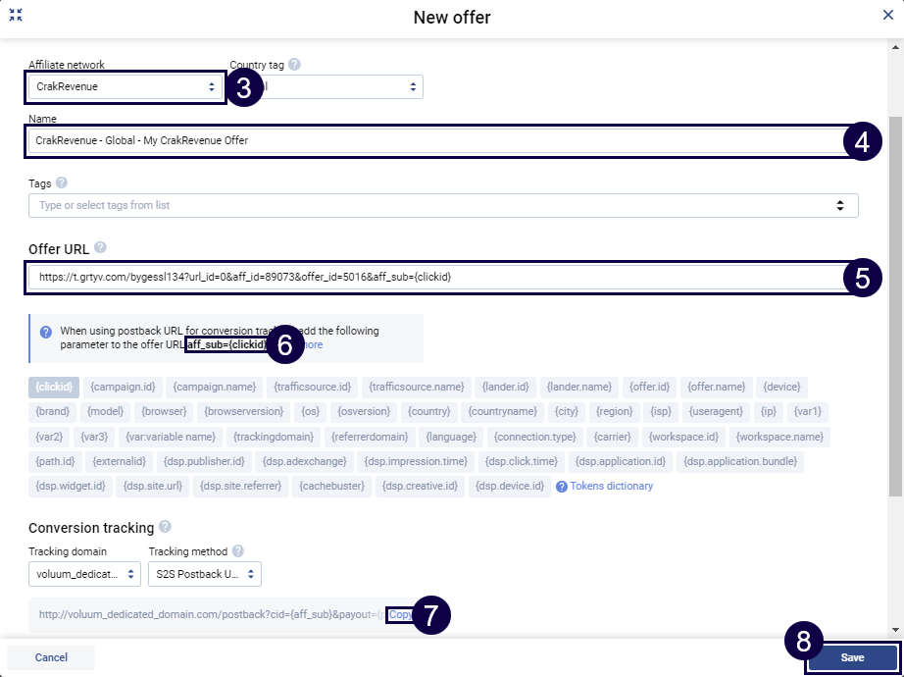This screenshot has height=677, width=904.
Task: Click the Tags help question icon
Action: coord(62,182)
